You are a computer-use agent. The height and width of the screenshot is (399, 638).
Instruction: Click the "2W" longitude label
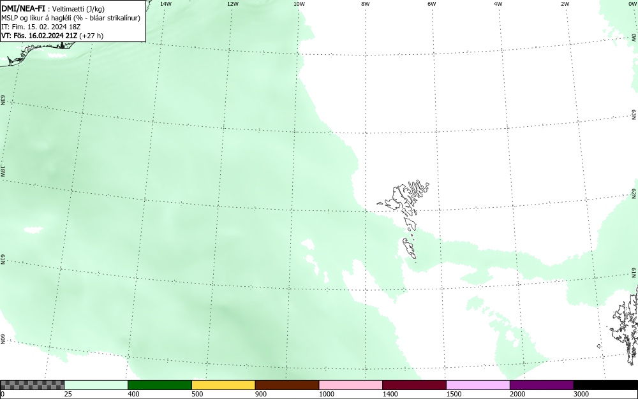click(x=565, y=4)
